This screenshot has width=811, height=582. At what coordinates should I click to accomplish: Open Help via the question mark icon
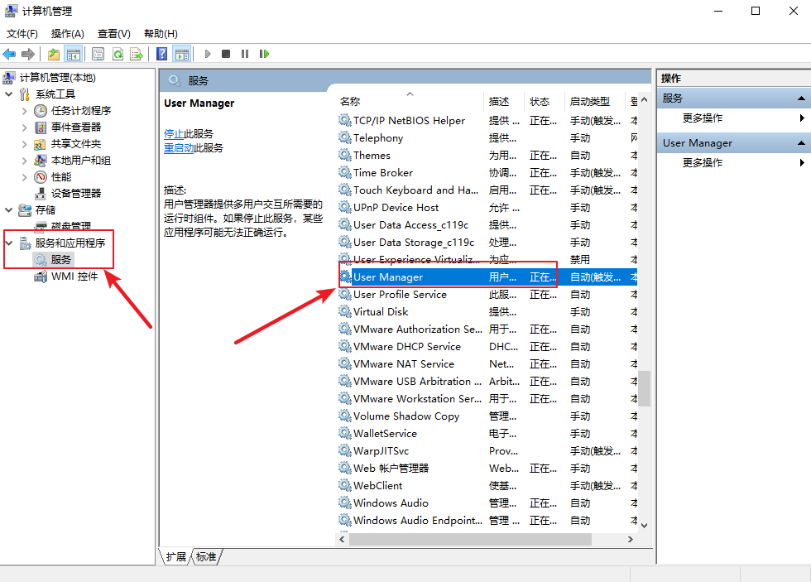point(162,54)
